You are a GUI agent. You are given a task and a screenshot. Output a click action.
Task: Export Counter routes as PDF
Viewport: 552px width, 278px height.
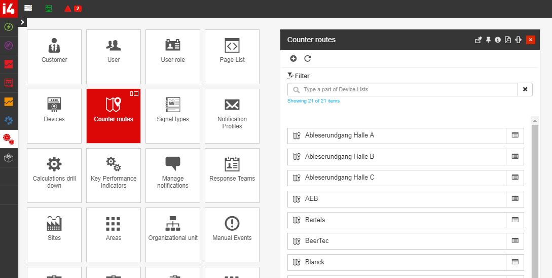pos(507,40)
